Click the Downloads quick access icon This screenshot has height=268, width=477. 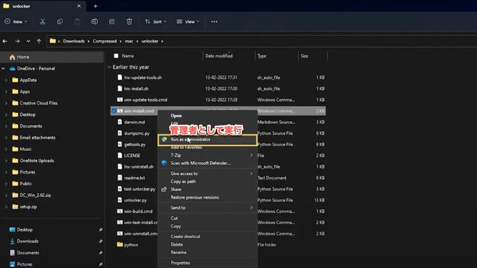pyautogui.click(x=12, y=241)
